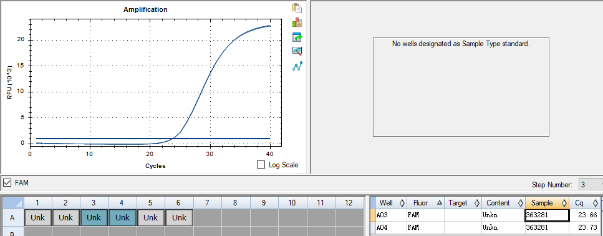Click the Unkn content cell for A04

pos(503,227)
